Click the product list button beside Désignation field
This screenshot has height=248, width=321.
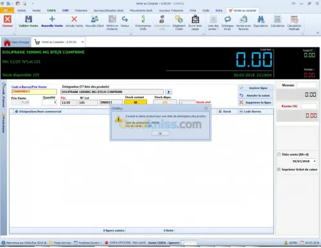coord(168,92)
